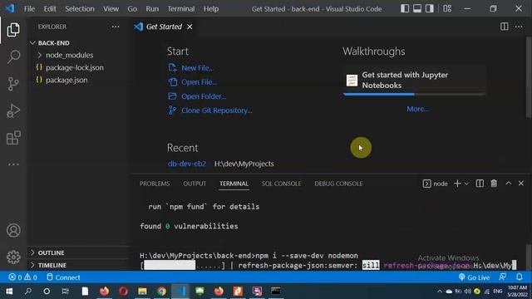Open the Search view in activity bar
The height and width of the screenshot is (299, 532).
point(13,56)
